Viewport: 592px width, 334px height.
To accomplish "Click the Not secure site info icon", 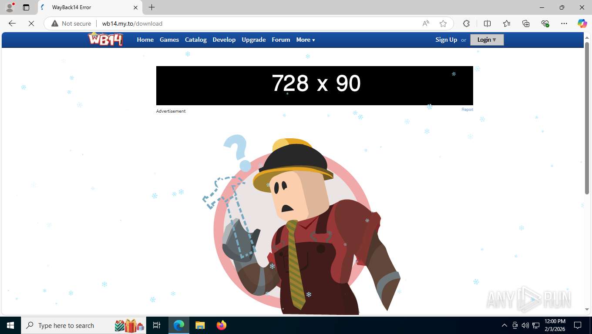I will (71, 23).
